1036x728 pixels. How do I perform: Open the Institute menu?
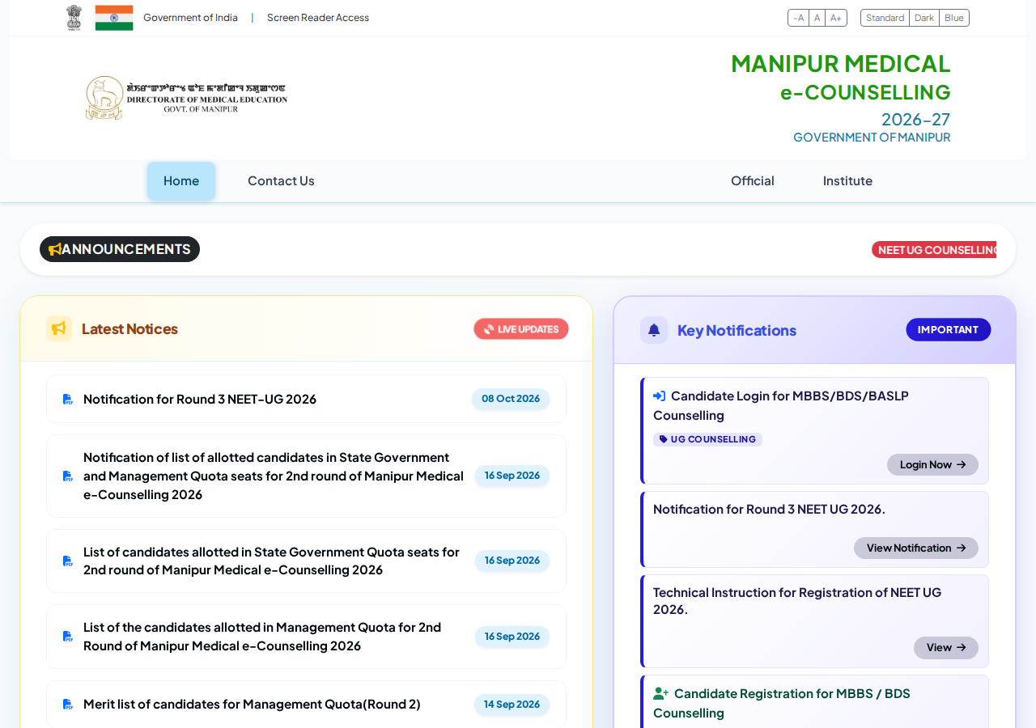pyautogui.click(x=847, y=180)
